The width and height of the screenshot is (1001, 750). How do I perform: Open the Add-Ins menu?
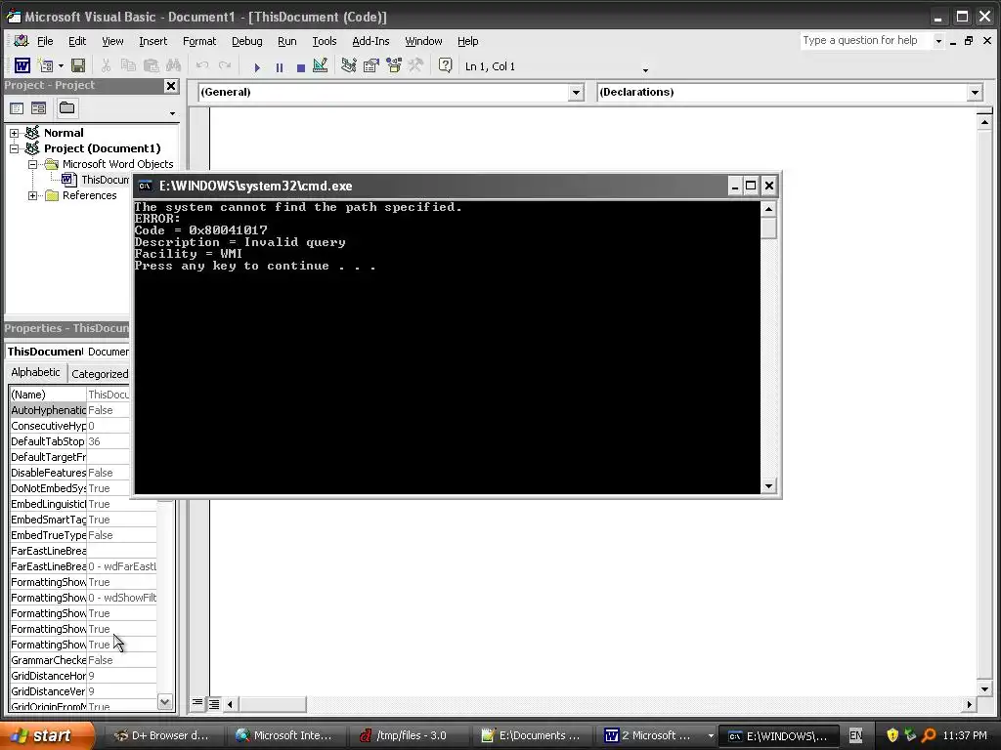[x=370, y=41]
